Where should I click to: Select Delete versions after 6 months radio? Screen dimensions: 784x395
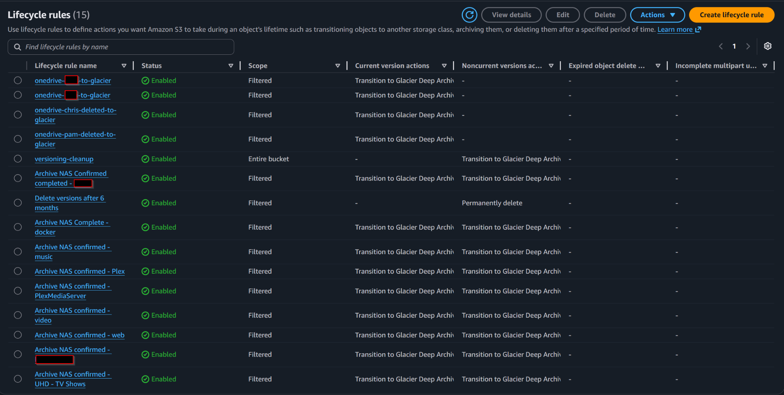[18, 203]
